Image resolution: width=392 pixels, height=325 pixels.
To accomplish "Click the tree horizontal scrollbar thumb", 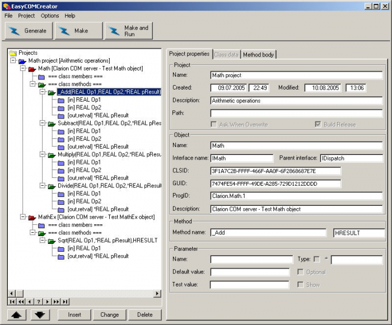I will tap(20, 293).
